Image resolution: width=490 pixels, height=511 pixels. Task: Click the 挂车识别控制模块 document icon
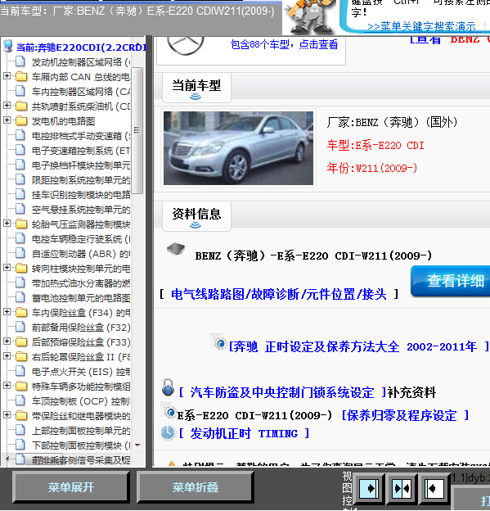20,194
